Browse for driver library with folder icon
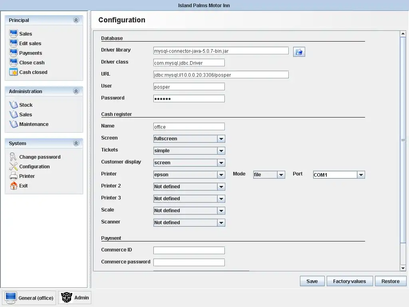409x307 pixels. (x=299, y=52)
